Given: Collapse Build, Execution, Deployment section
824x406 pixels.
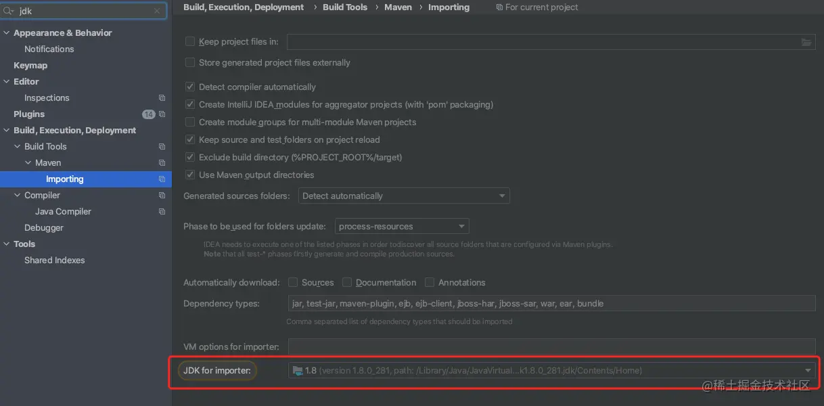Looking at the screenshot, I should (x=7, y=131).
